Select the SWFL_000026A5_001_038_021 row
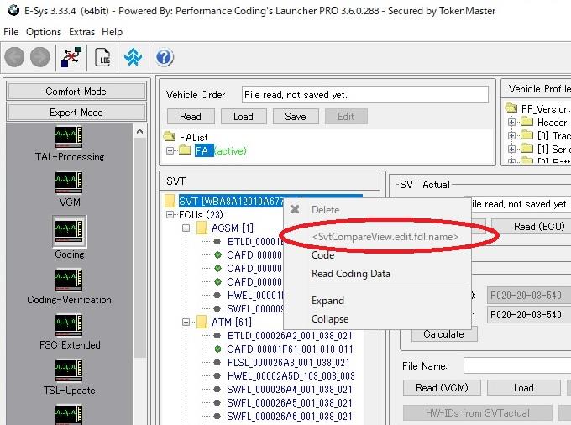Viewport: 571px width, 425px height. coord(290,403)
